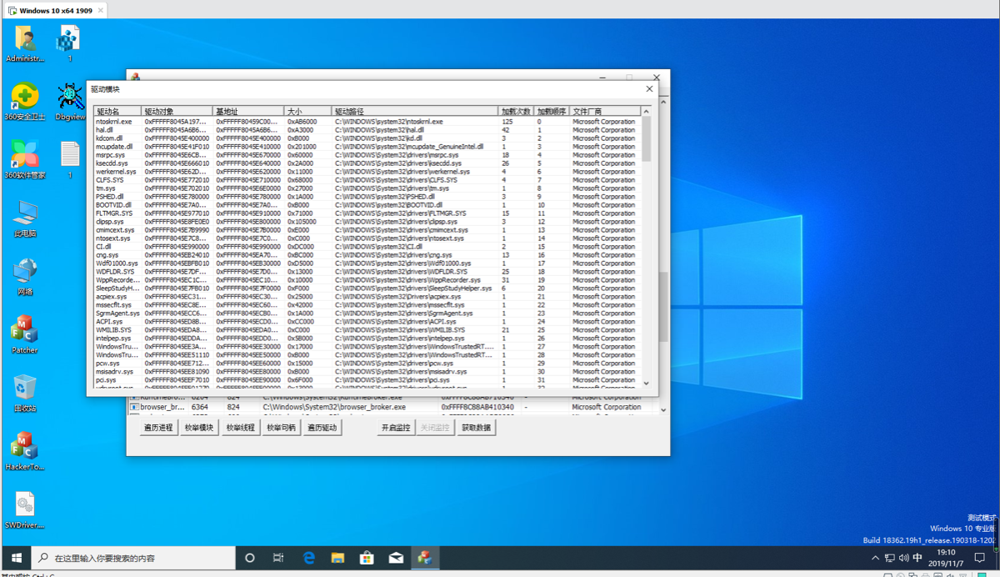Viewport: 1000px width, 577px height.
Task: Select the hal.dll driver row
Action: (x=367, y=130)
